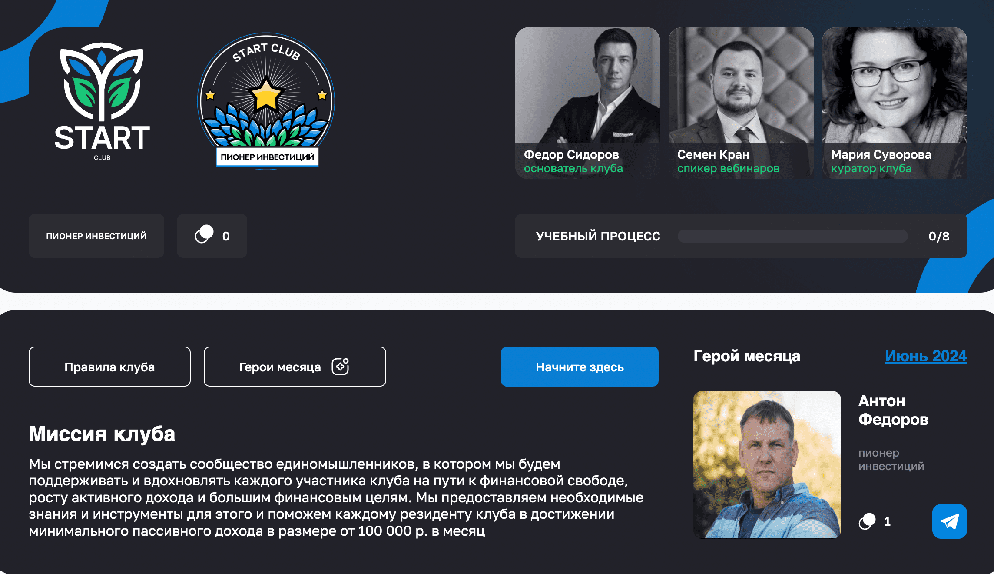Viewport: 994px width, 574px height.
Task: Open Семен Кран speaker photo card
Action: click(x=741, y=103)
